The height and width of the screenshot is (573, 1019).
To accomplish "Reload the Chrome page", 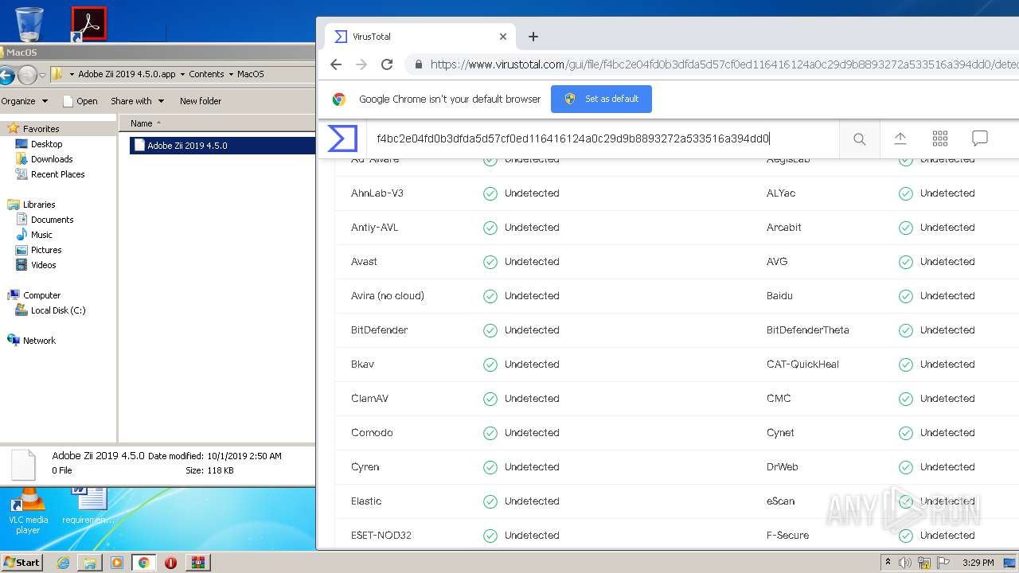I will [387, 64].
